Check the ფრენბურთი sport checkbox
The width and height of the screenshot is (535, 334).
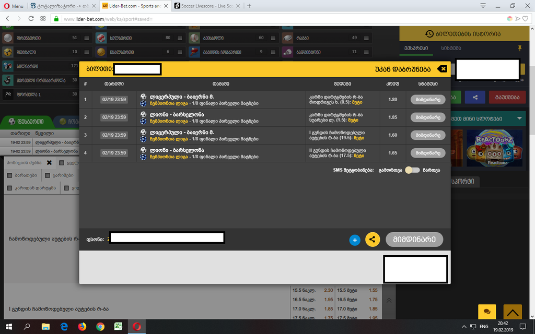click(x=87, y=38)
